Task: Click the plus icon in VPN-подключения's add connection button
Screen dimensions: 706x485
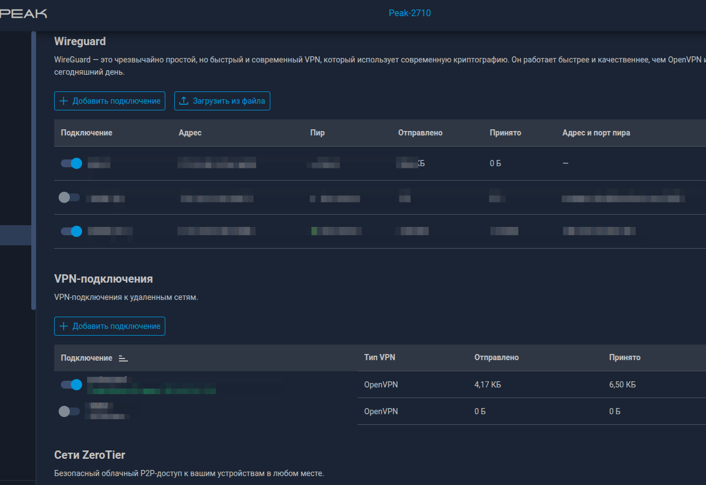Action: point(64,326)
